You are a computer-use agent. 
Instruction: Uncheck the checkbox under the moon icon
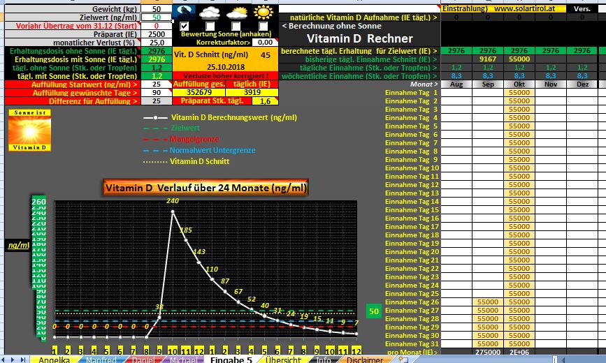[185, 26]
